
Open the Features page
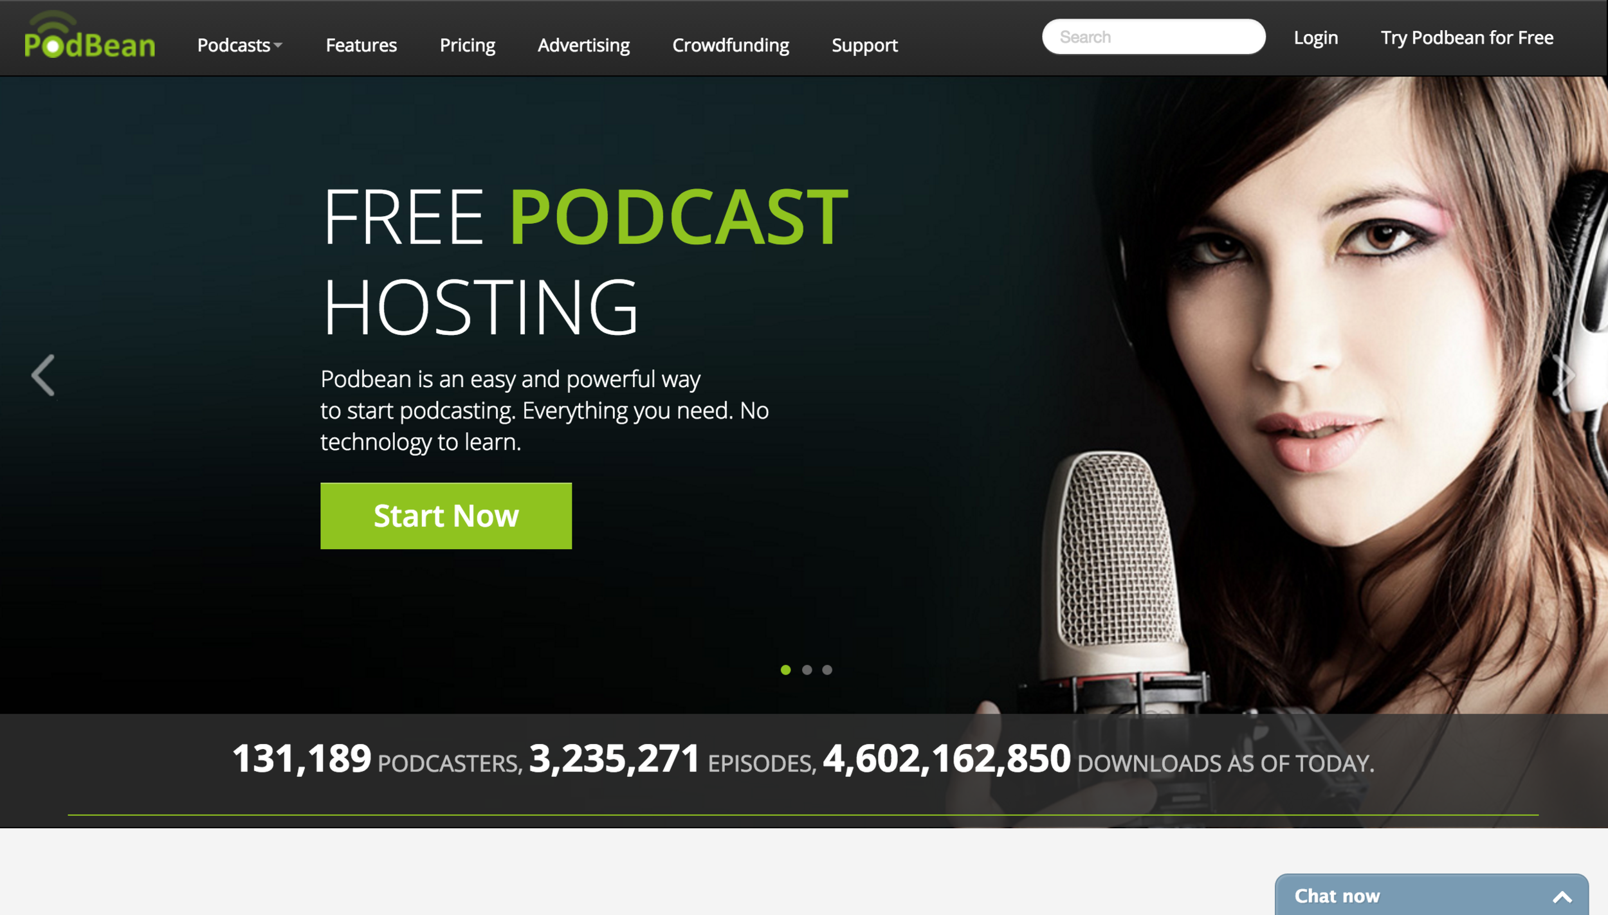pyautogui.click(x=361, y=45)
